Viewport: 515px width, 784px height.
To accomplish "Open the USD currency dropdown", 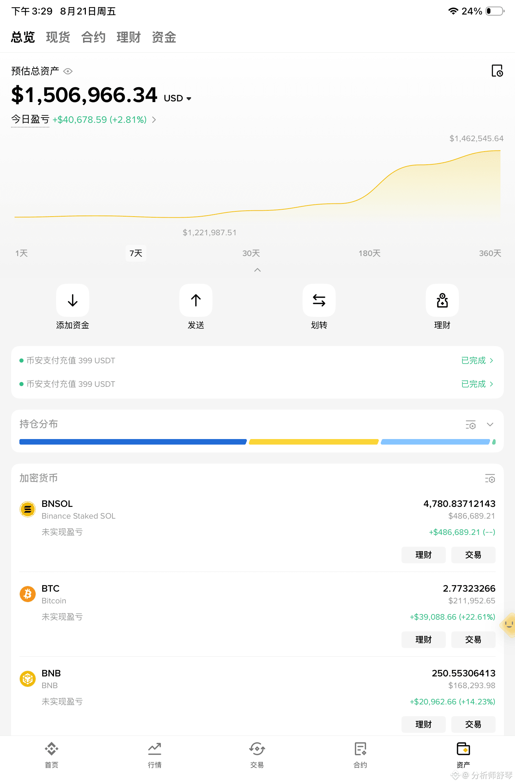I will (x=178, y=99).
